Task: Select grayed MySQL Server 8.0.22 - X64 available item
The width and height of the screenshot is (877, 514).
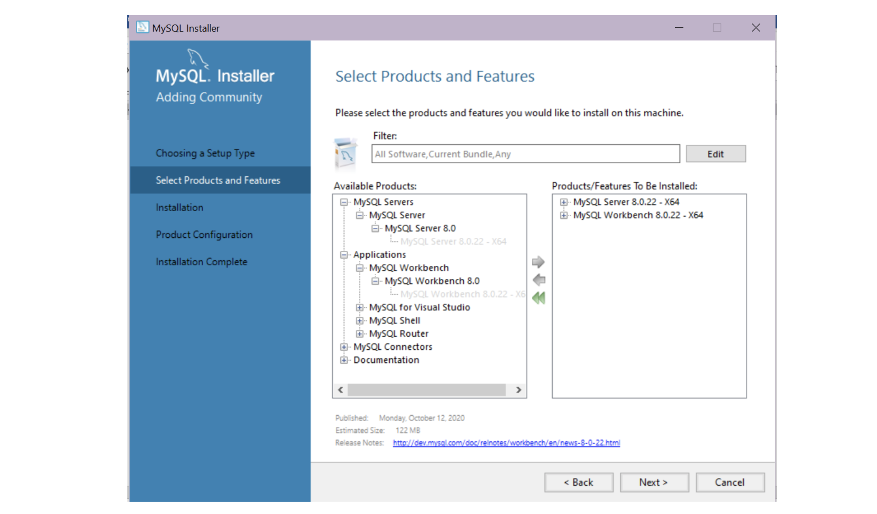Action: coord(453,242)
